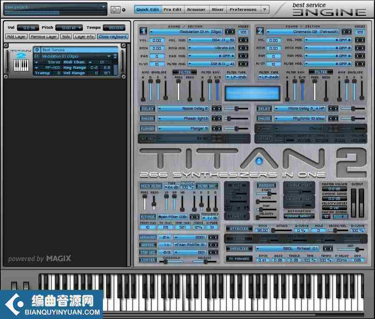Select sound section 2 badge

pyautogui.click(x=260, y=31)
